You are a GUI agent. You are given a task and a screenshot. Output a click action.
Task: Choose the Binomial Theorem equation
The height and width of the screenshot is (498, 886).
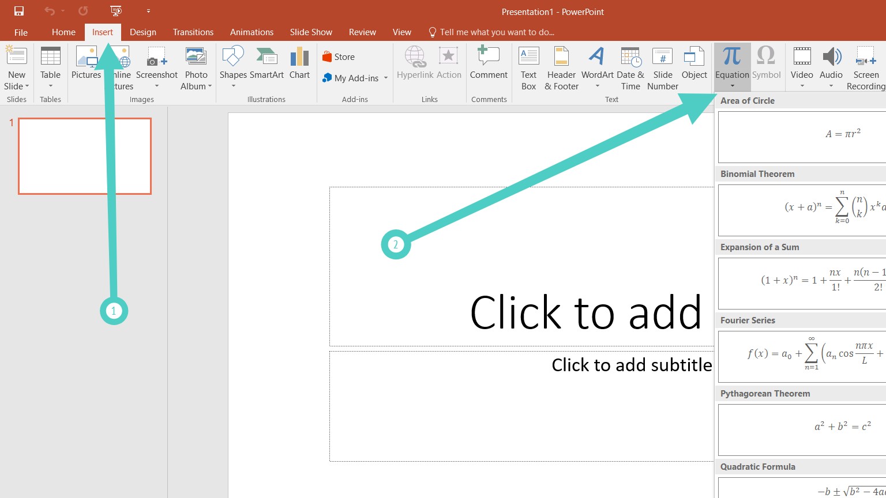tap(802, 210)
